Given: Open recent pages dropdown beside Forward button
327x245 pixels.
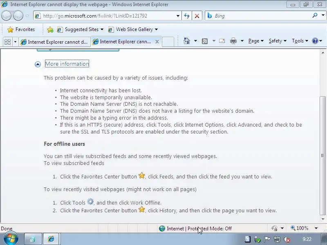Looking at the screenshot, I should click(x=27, y=16).
